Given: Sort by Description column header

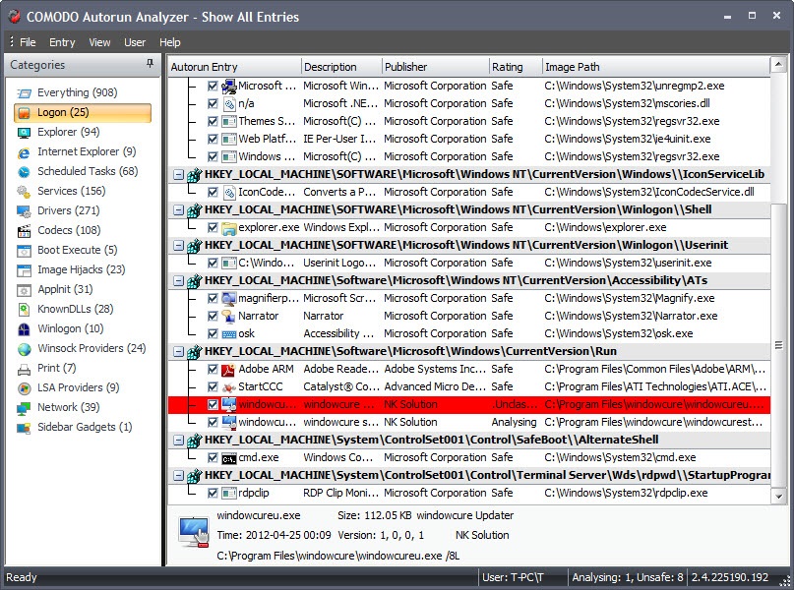Looking at the screenshot, I should pos(341,67).
